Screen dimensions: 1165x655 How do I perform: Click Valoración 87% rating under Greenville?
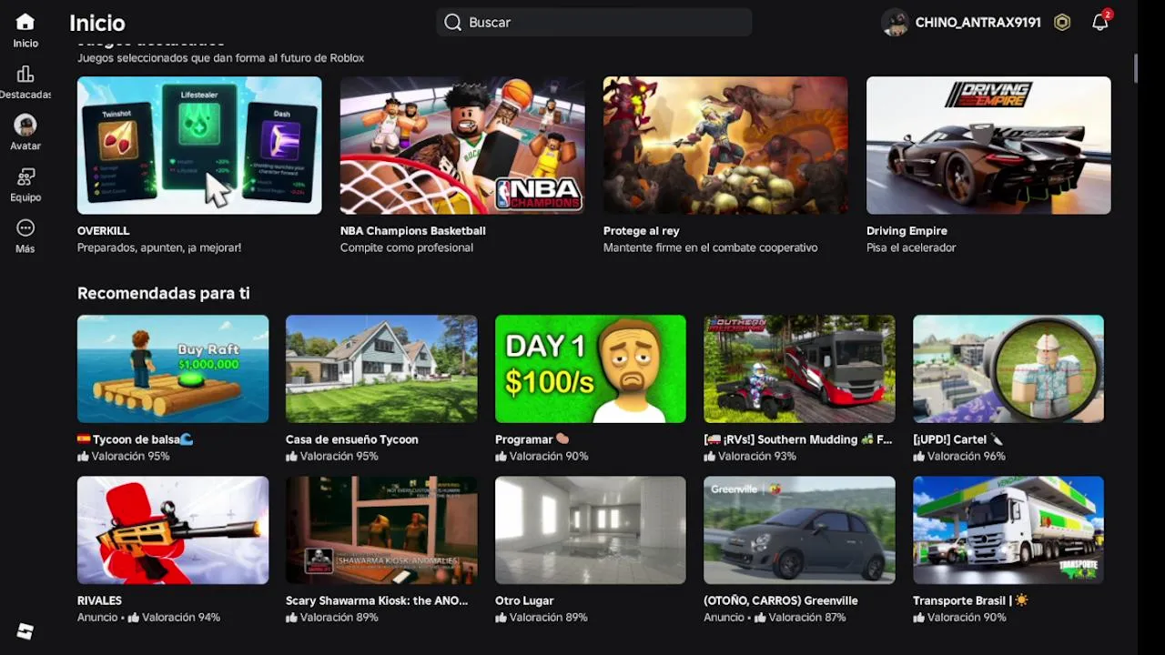click(800, 617)
